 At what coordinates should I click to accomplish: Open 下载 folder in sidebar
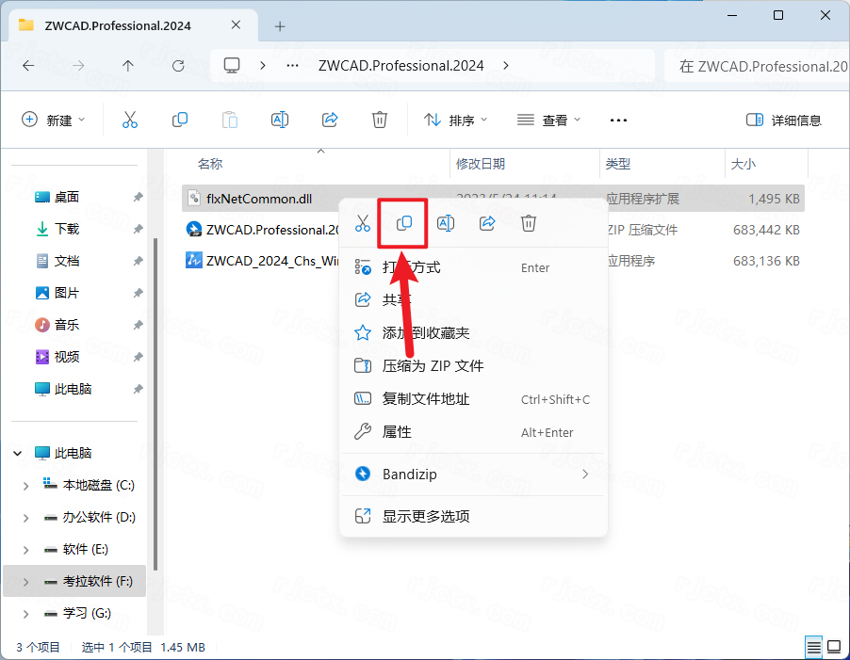click(67, 229)
